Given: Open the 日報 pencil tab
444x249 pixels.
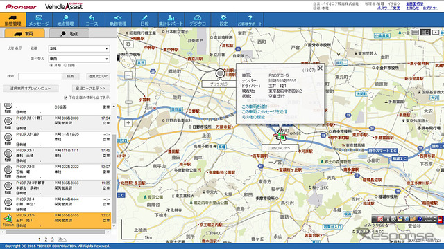Looking at the screenshot, I should click(144, 20).
